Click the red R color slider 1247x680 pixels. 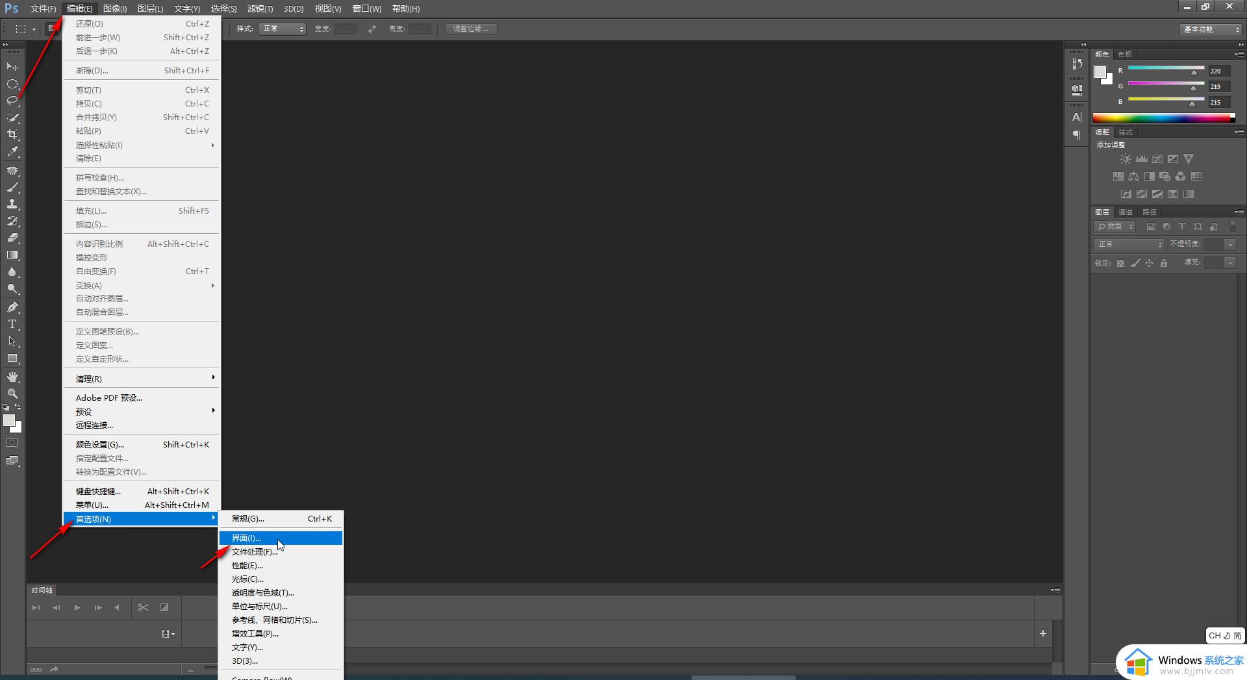pyautogui.click(x=1166, y=68)
